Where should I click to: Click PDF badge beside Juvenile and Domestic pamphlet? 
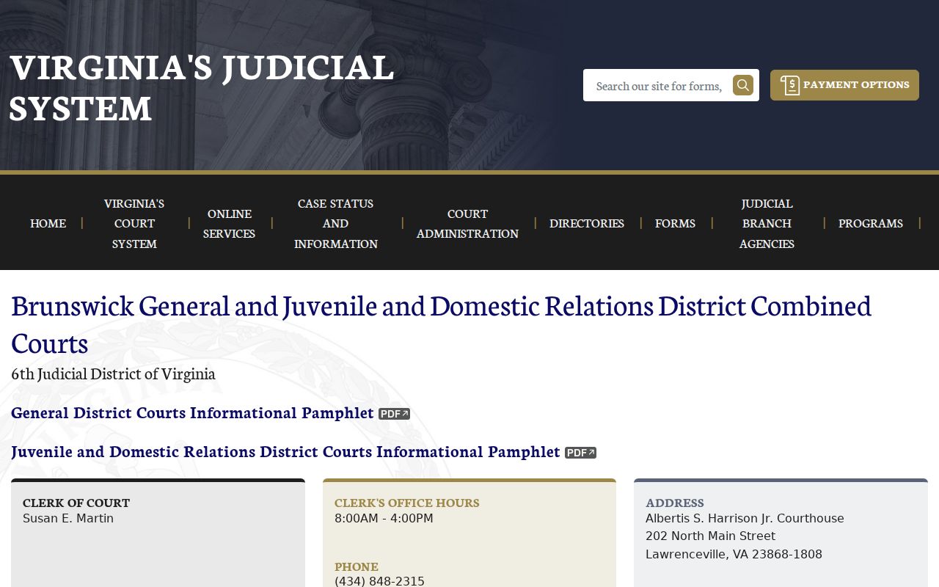click(x=580, y=453)
